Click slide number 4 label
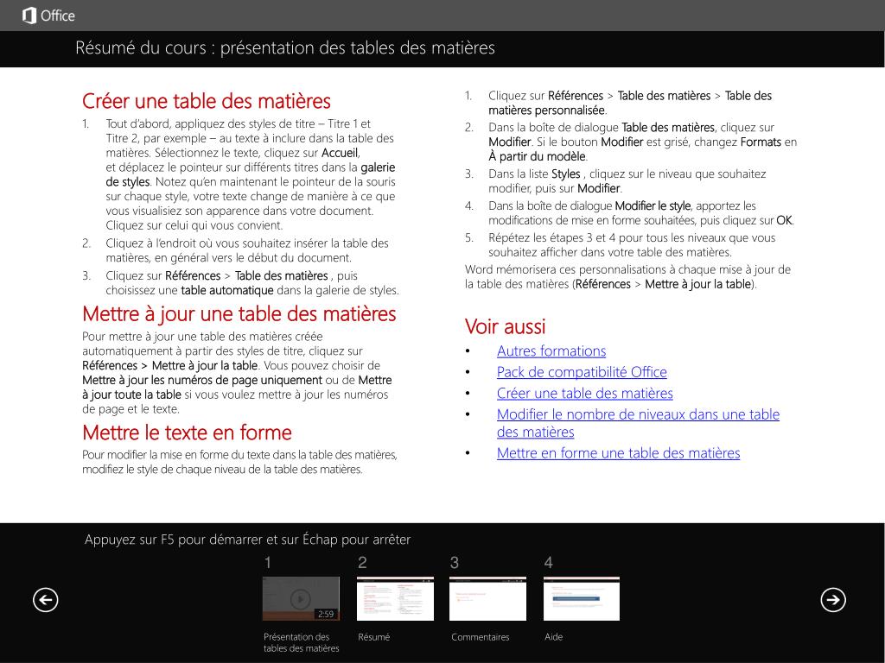Viewport: 885px width, 663px height. pyautogui.click(x=548, y=563)
